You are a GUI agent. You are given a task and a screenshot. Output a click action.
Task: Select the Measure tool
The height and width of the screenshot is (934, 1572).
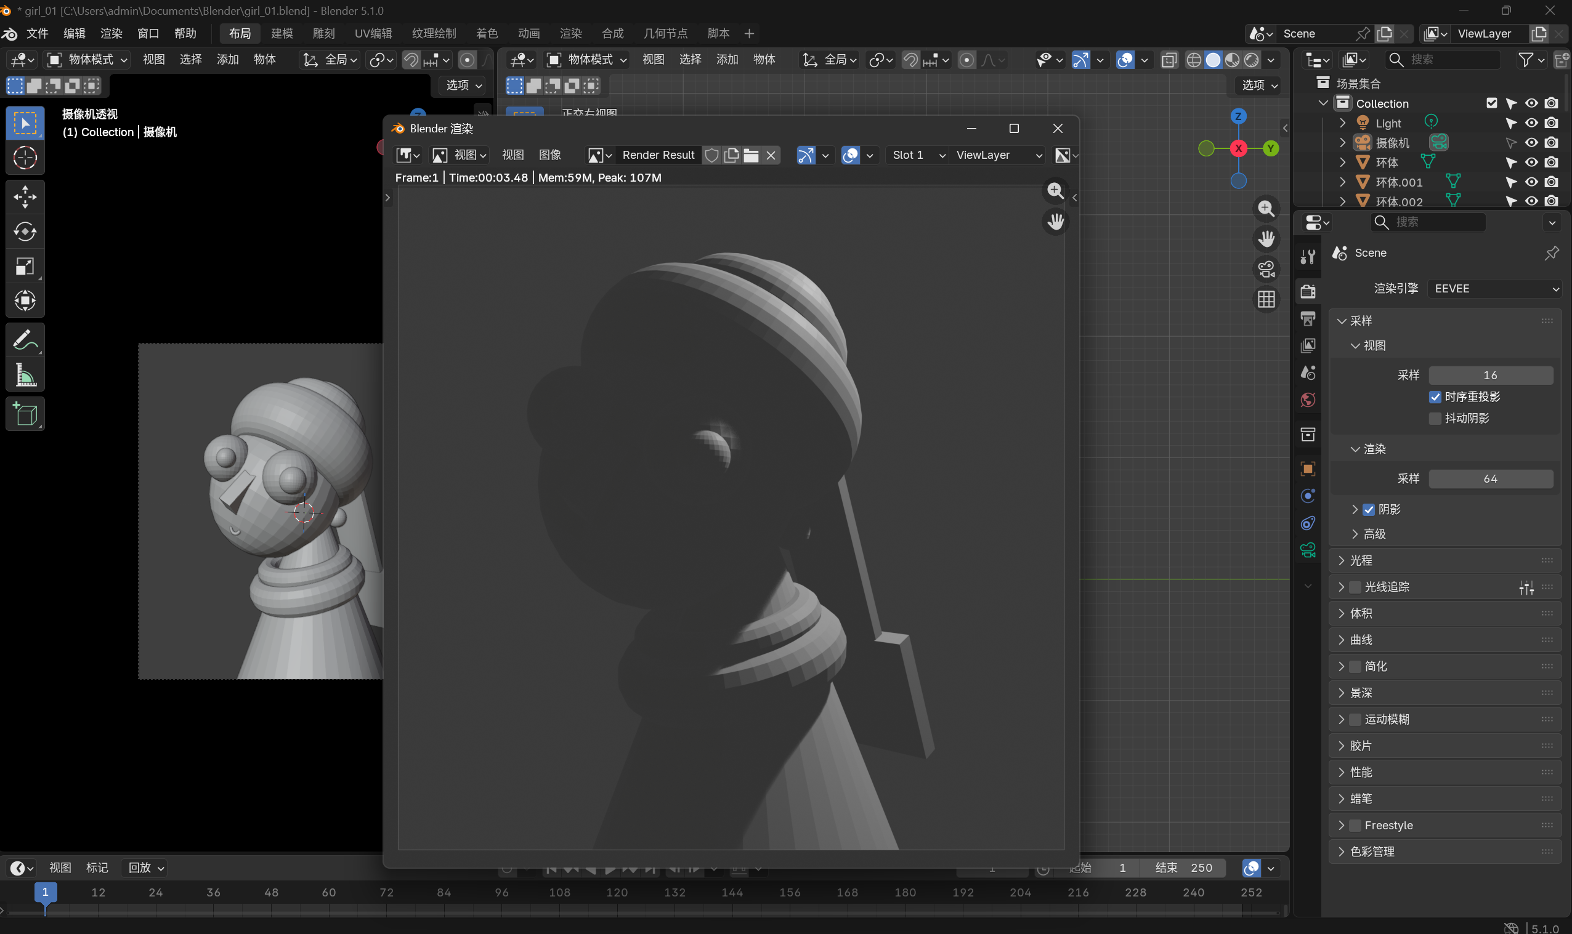click(25, 376)
